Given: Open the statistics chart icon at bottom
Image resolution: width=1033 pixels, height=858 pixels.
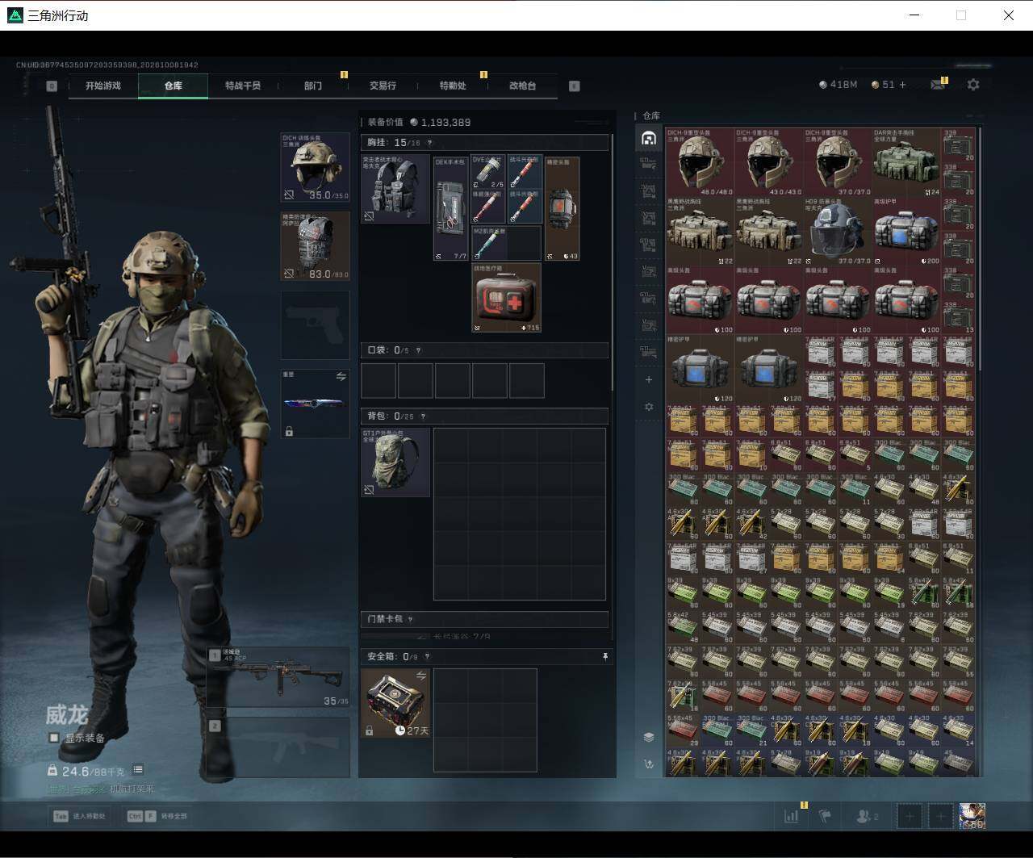Looking at the screenshot, I should (791, 816).
